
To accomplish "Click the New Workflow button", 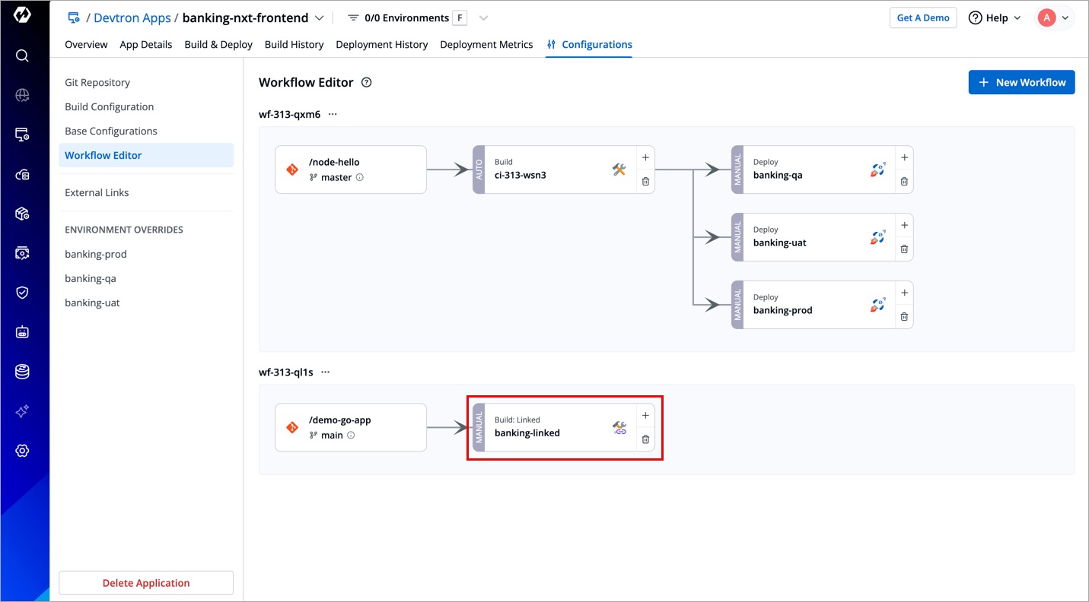I will point(1021,82).
